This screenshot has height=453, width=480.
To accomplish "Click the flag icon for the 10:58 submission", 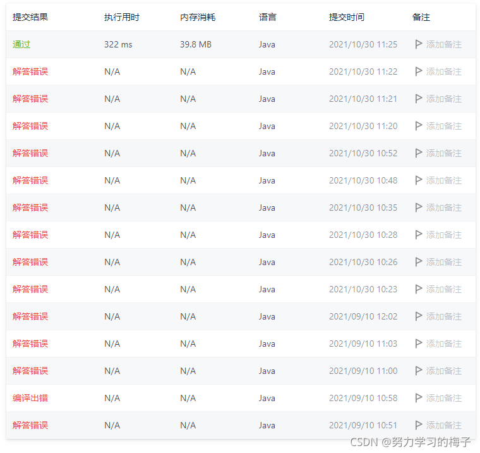I will pos(419,398).
